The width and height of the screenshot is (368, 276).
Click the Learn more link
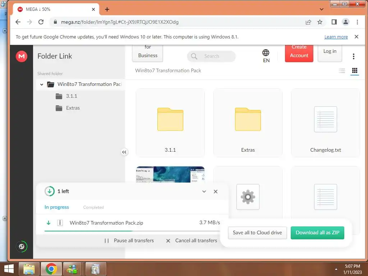pos(336,37)
